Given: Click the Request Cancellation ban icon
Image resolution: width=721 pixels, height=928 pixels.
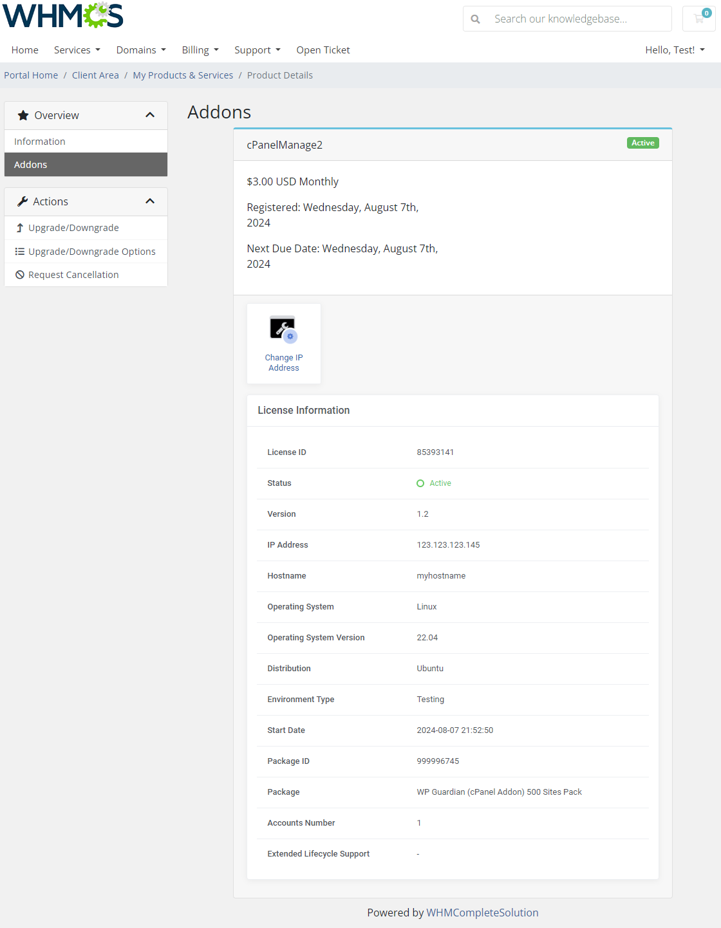Looking at the screenshot, I should pyautogui.click(x=20, y=275).
